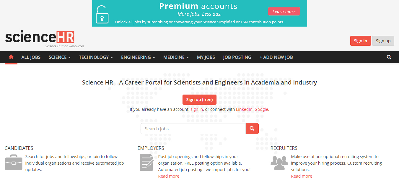Click the Candidates briefcase icon

14,162
